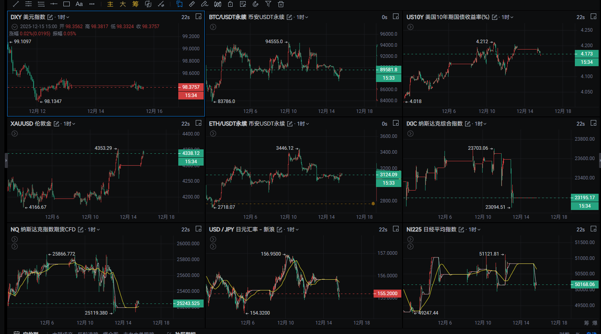This screenshot has width=601, height=334.
Task: Choose the Aa text annotation tool
Action: (79, 4)
